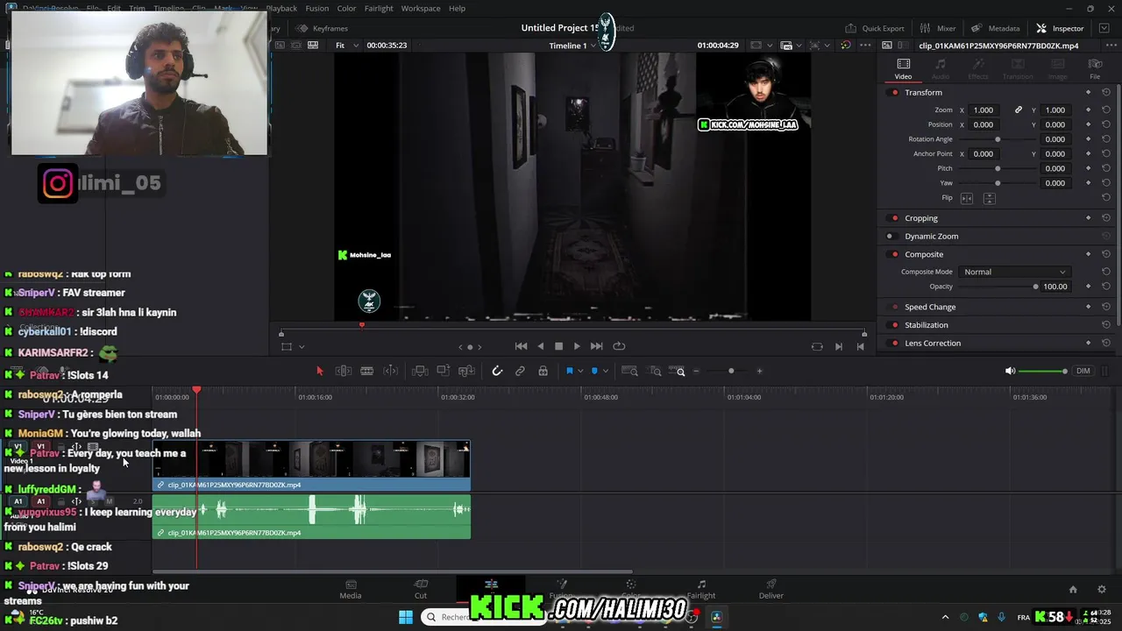Play the timeline forward

pyautogui.click(x=577, y=346)
